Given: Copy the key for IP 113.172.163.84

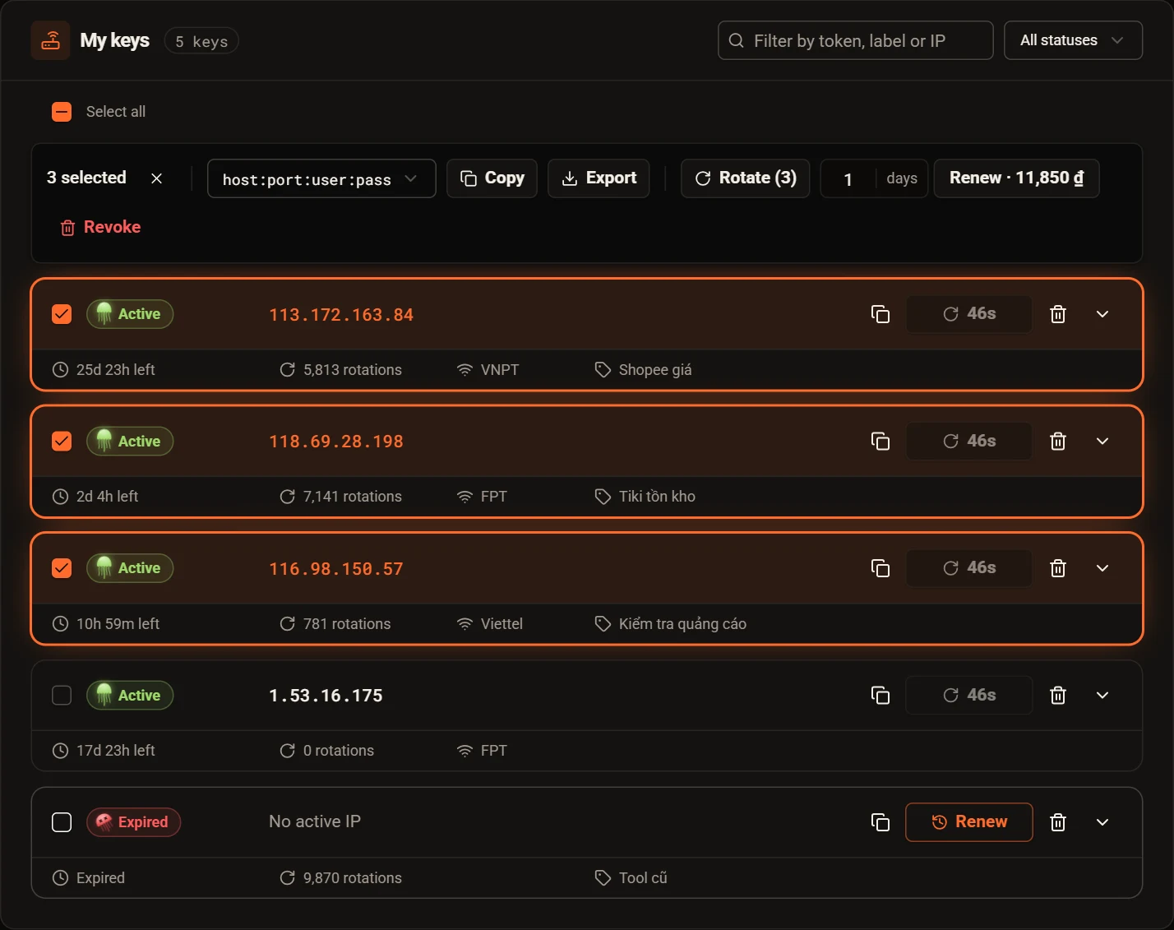Looking at the screenshot, I should (880, 314).
